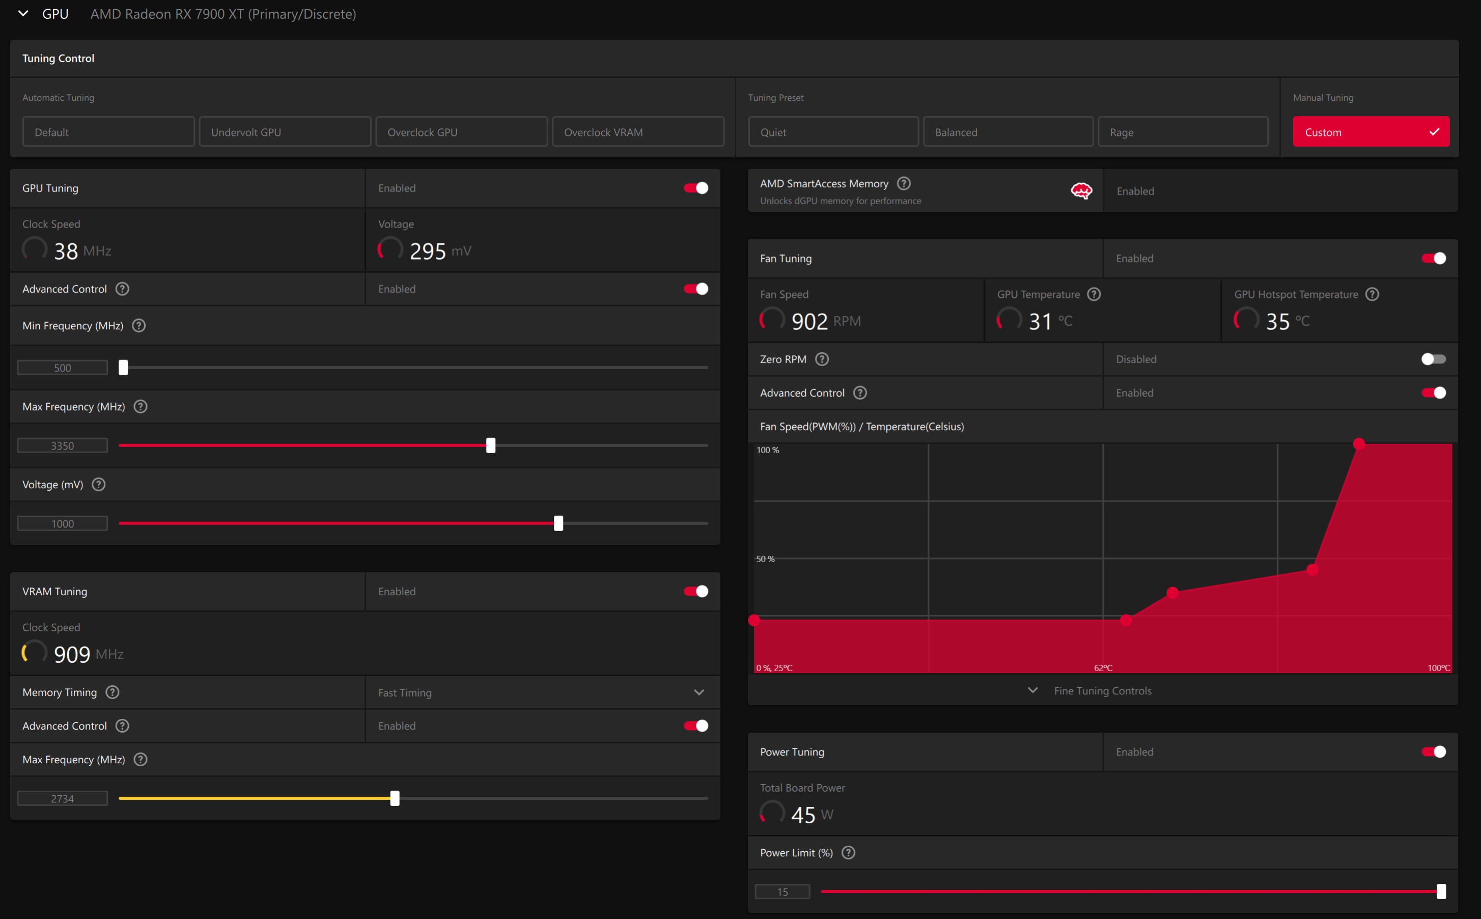Open help for Memory Timing

pyautogui.click(x=113, y=692)
